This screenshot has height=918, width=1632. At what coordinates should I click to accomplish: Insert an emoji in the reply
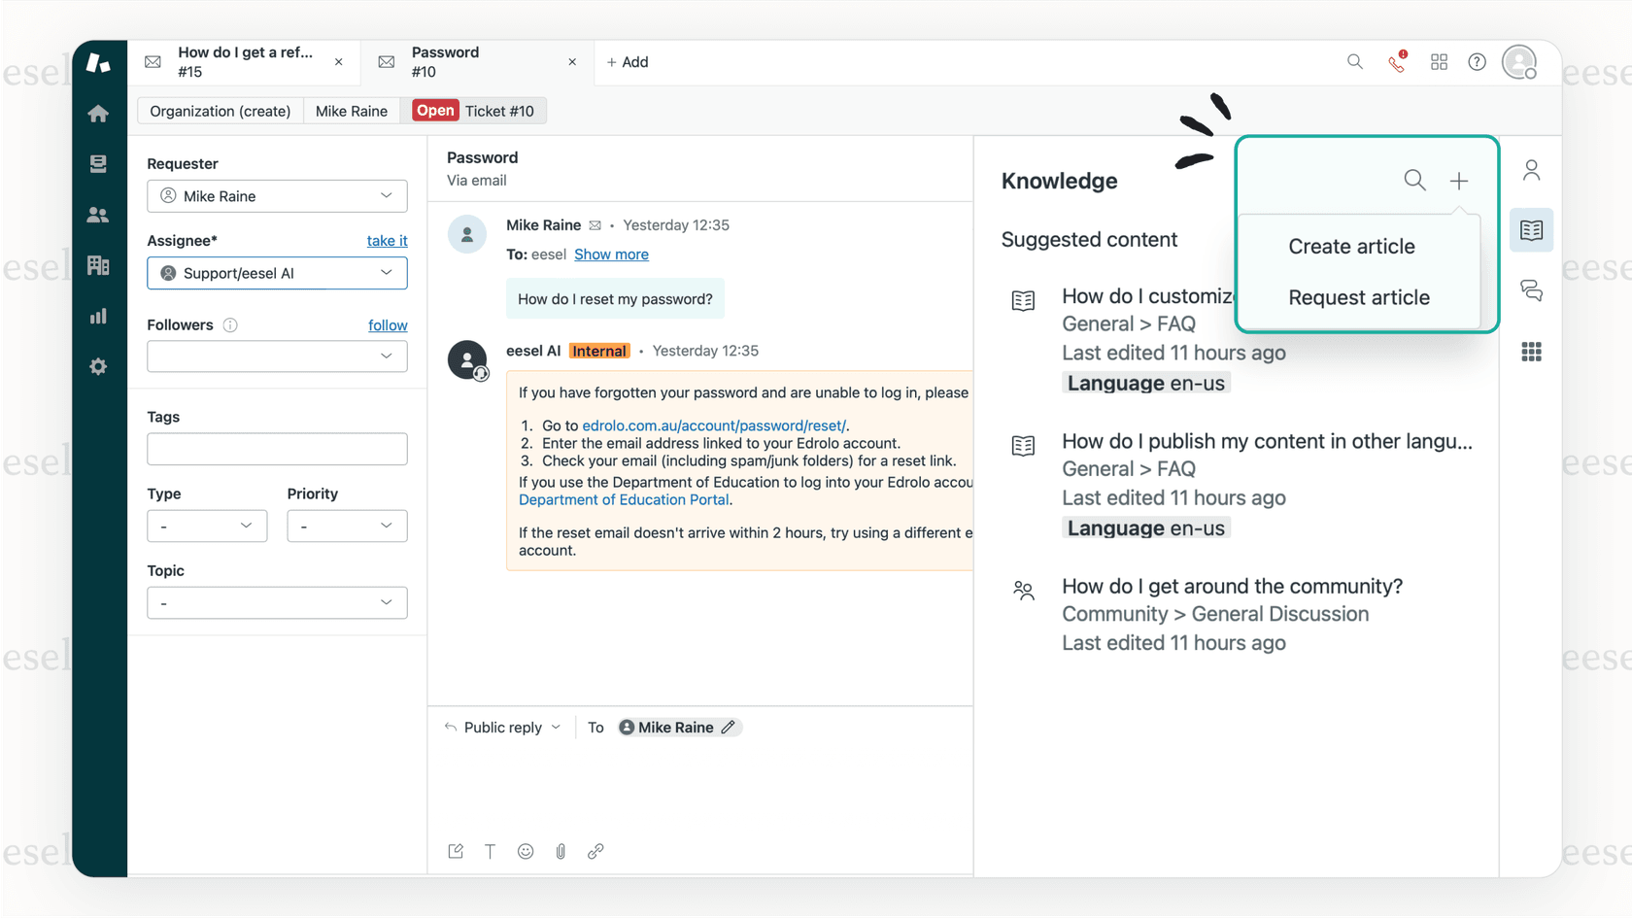pyautogui.click(x=526, y=851)
